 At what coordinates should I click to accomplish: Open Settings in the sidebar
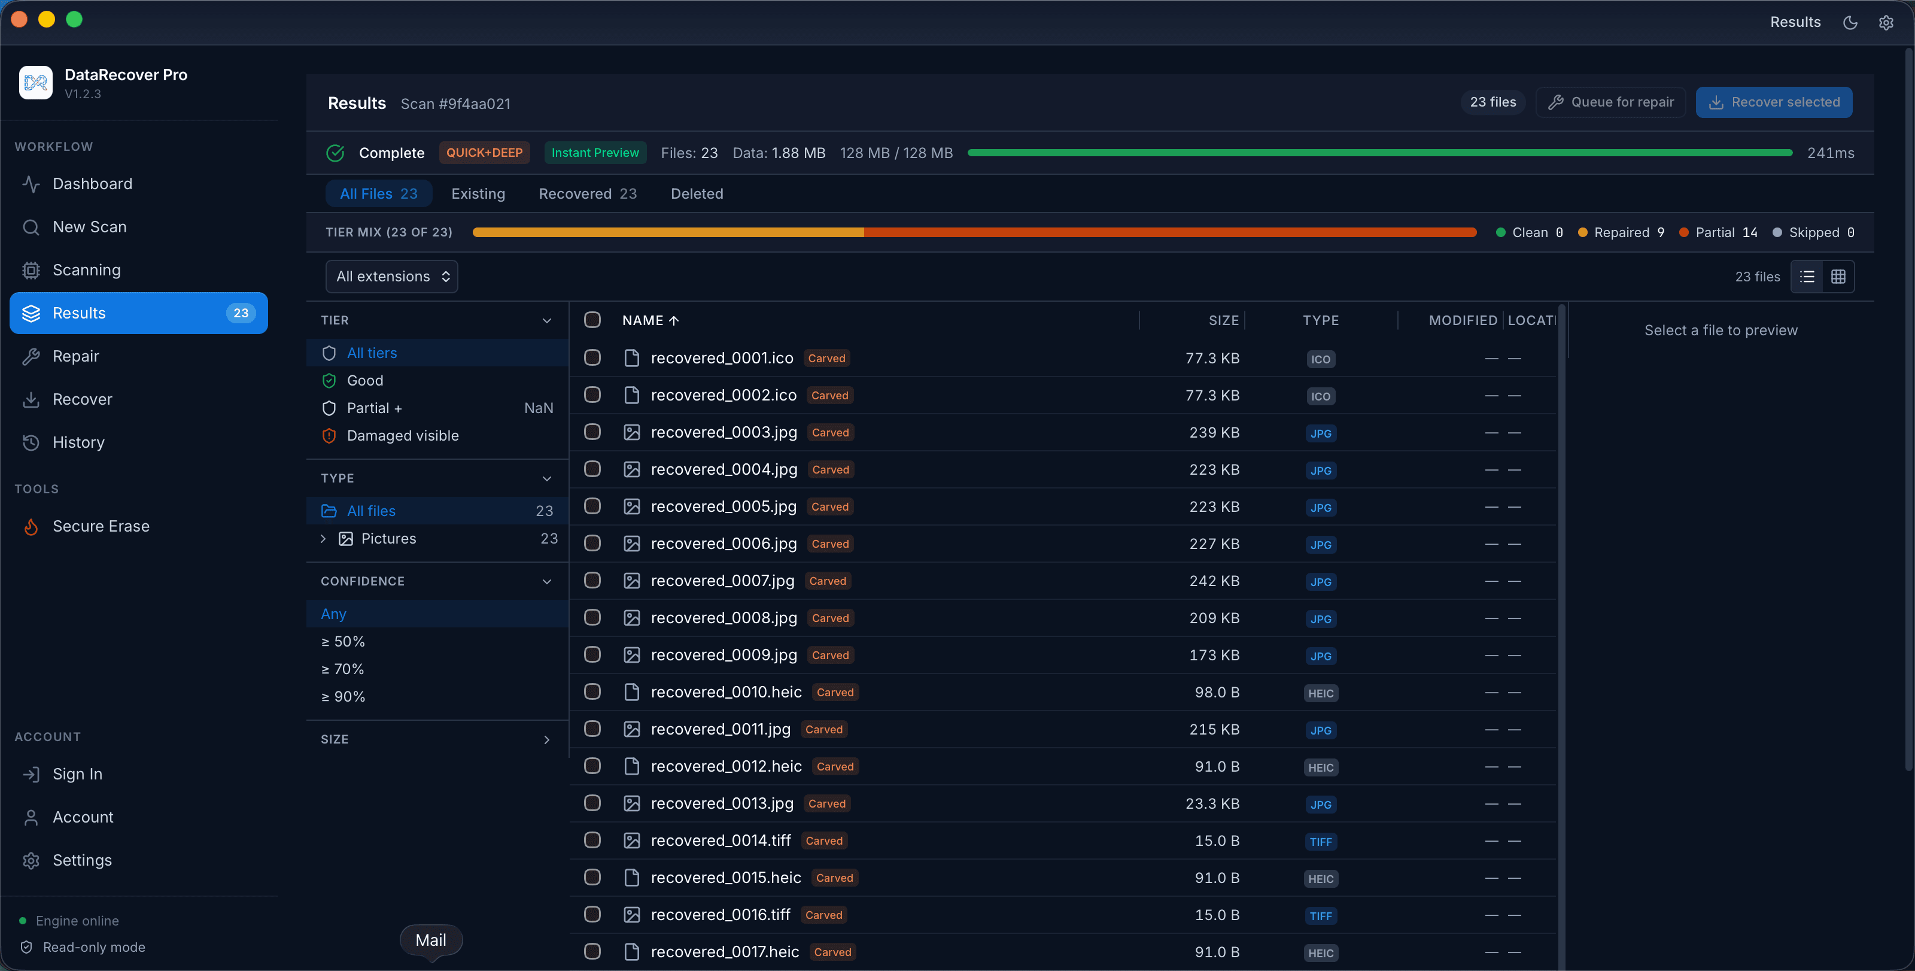(138, 860)
